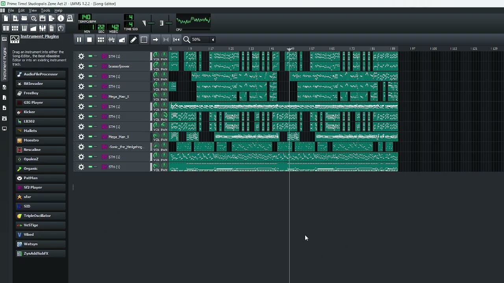The width and height of the screenshot is (504, 283).
Task: Click the Sonic_the_Hedgehog track name button
Action: tap(124, 147)
